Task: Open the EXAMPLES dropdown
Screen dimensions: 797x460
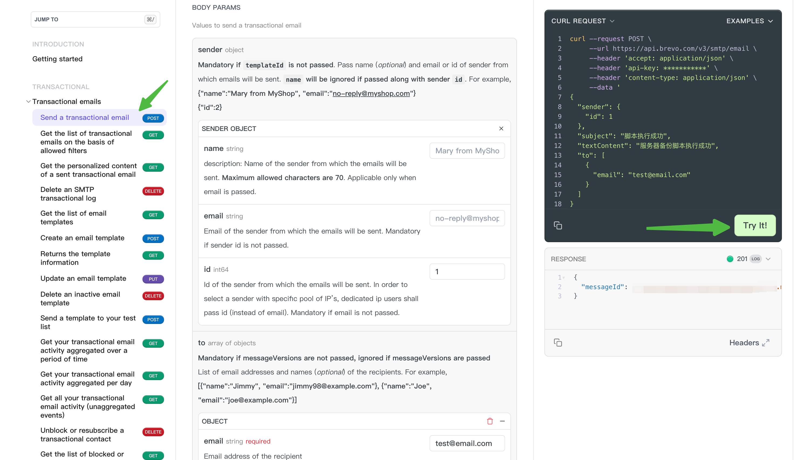Action: pos(750,21)
